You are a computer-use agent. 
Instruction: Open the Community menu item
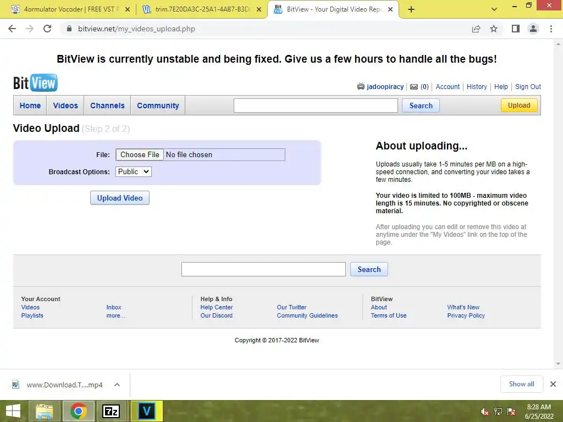pos(158,105)
